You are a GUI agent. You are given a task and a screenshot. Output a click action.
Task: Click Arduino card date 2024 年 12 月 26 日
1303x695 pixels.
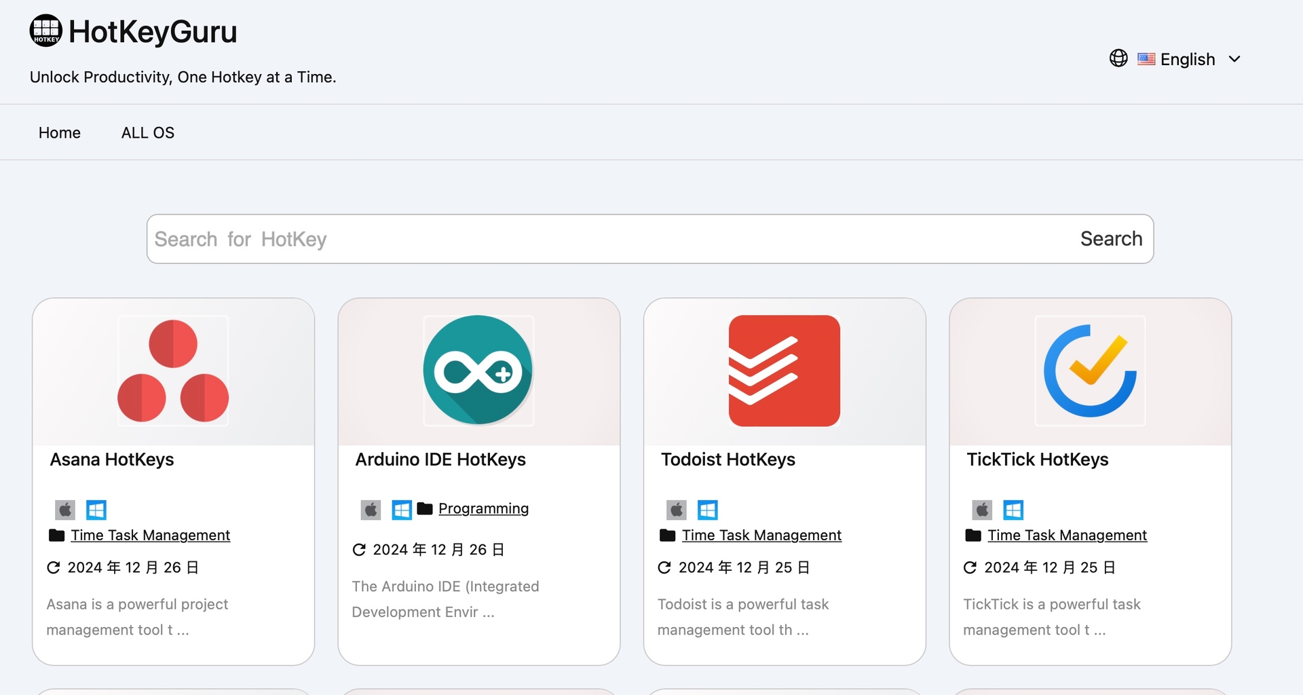pyautogui.click(x=438, y=550)
